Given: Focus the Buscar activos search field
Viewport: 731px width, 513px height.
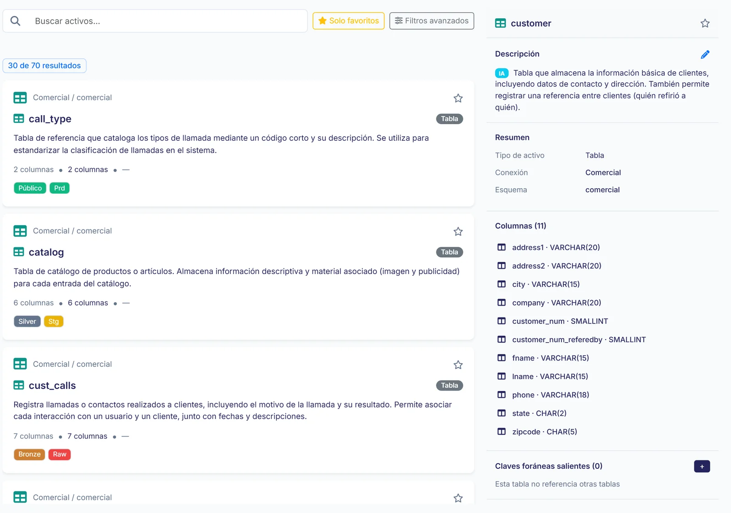Looking at the screenshot, I should [155, 21].
